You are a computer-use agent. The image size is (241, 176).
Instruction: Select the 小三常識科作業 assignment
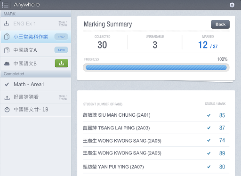(36, 37)
